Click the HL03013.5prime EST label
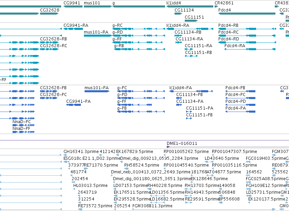 90,186
